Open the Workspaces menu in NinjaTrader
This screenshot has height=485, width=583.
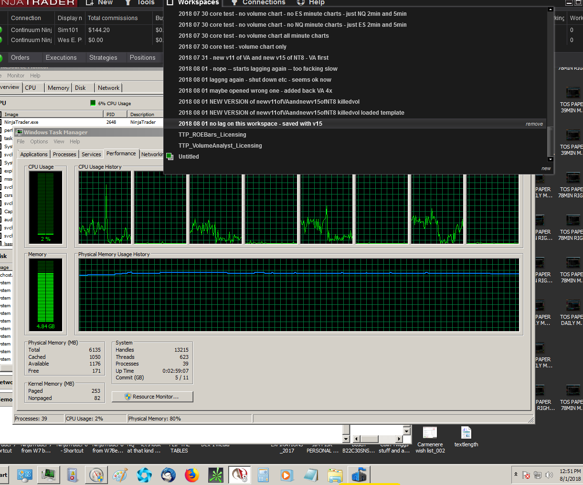pos(198,2)
